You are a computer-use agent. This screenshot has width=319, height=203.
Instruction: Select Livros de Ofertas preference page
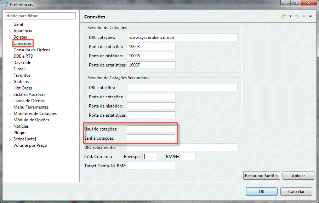click(29, 101)
